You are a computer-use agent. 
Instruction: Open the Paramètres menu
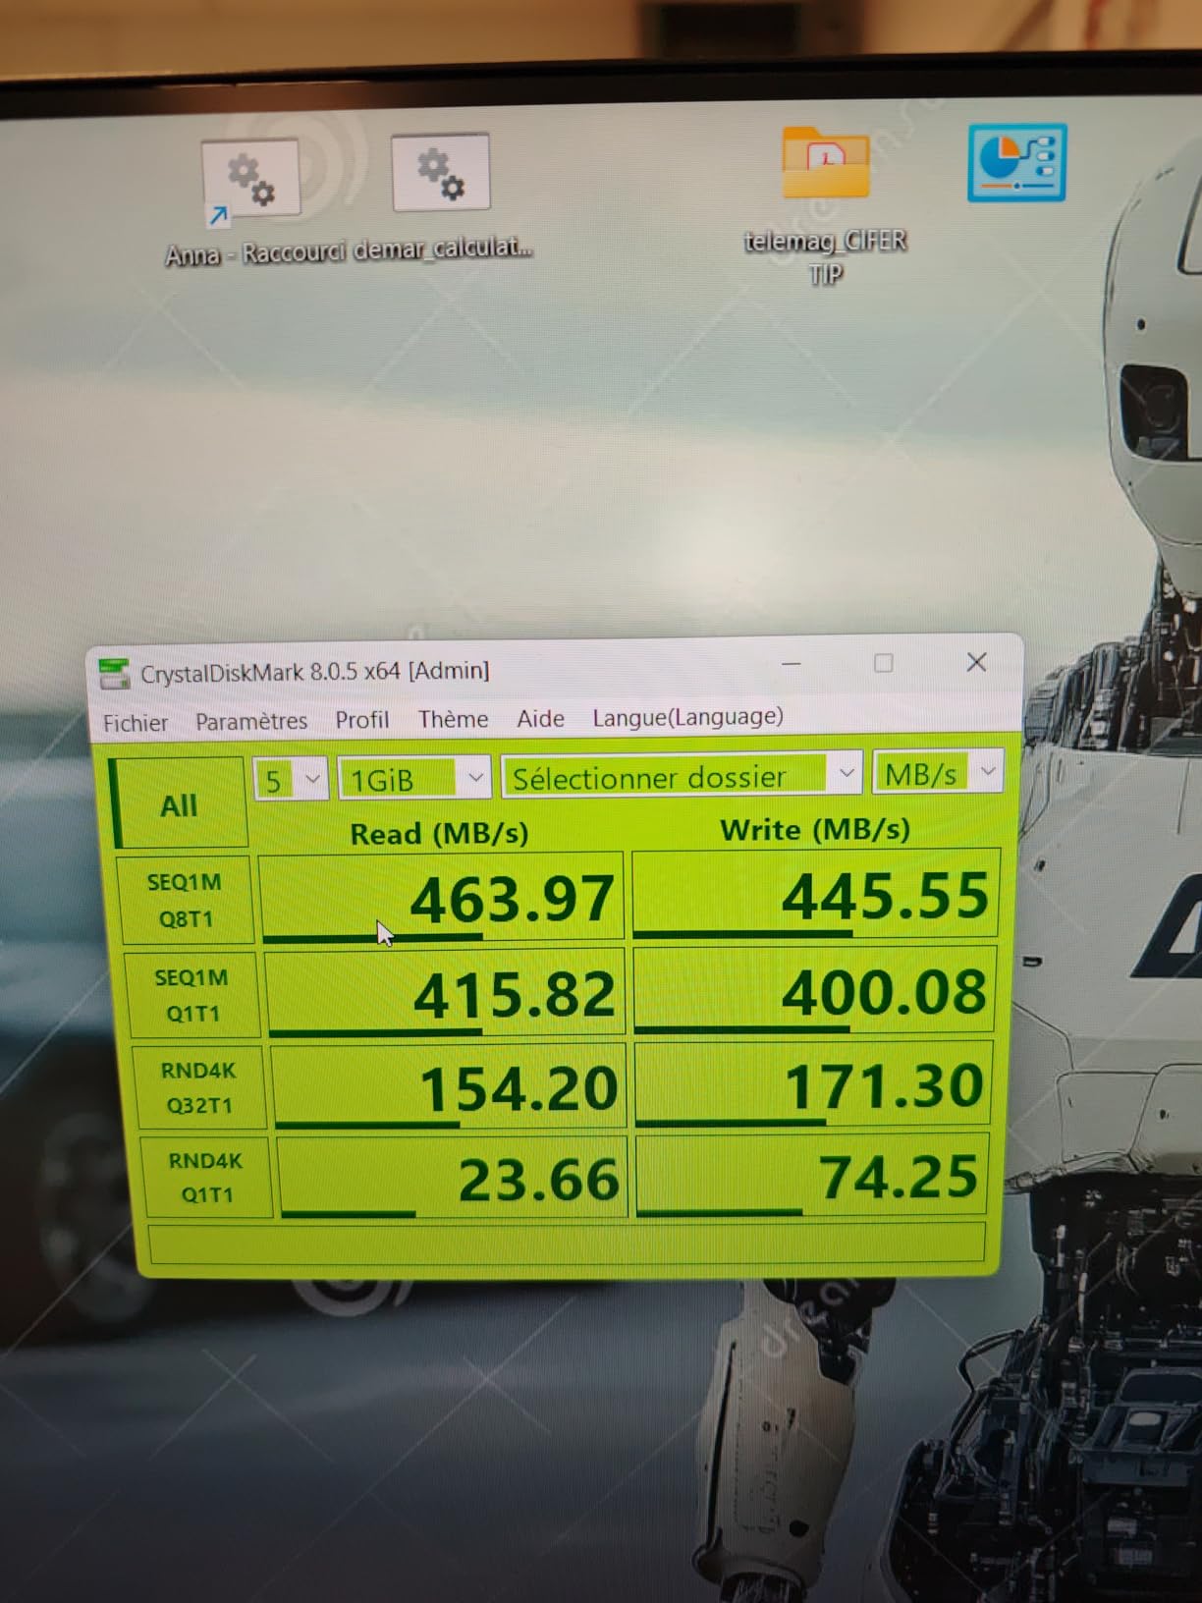tap(251, 721)
